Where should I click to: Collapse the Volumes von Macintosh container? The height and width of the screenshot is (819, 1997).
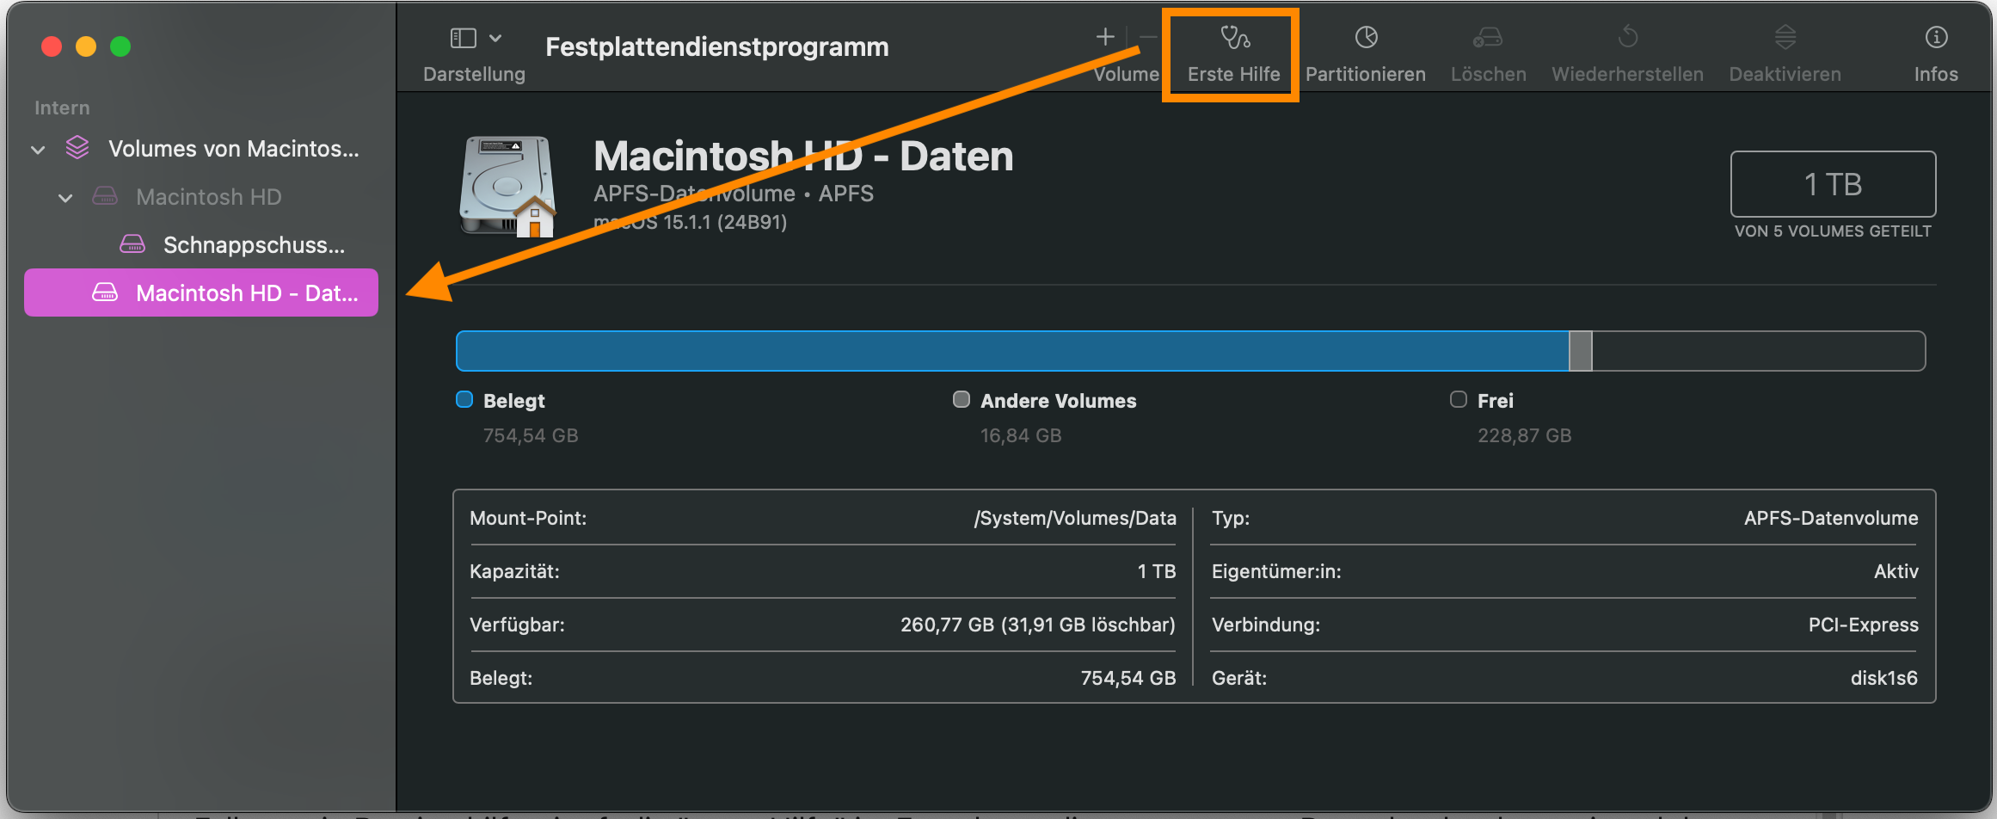tap(38, 150)
